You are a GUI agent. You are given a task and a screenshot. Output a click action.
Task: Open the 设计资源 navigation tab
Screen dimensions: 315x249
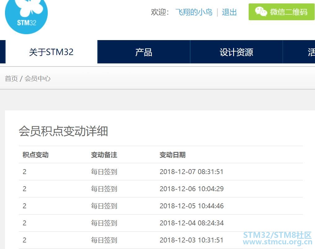236,52
